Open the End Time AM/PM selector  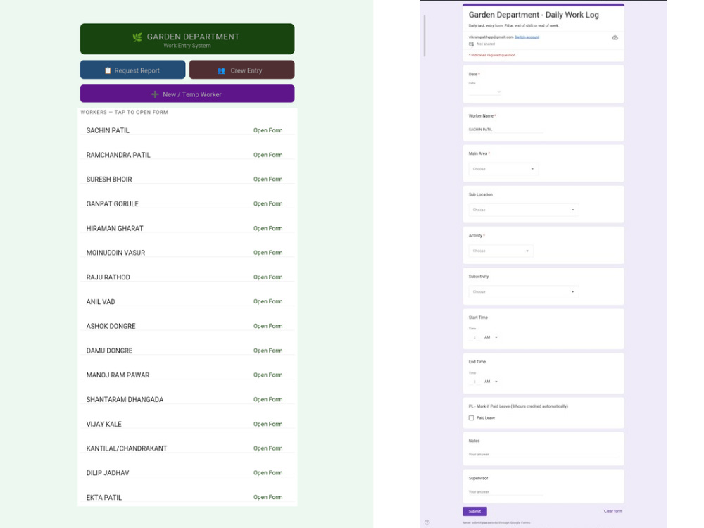[x=491, y=382]
